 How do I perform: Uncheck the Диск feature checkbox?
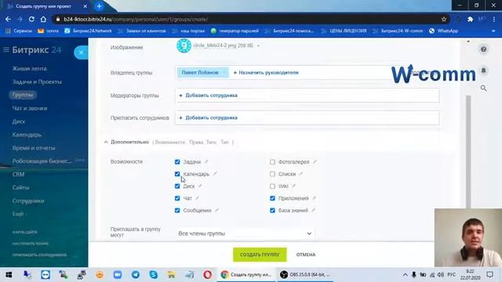click(x=177, y=186)
